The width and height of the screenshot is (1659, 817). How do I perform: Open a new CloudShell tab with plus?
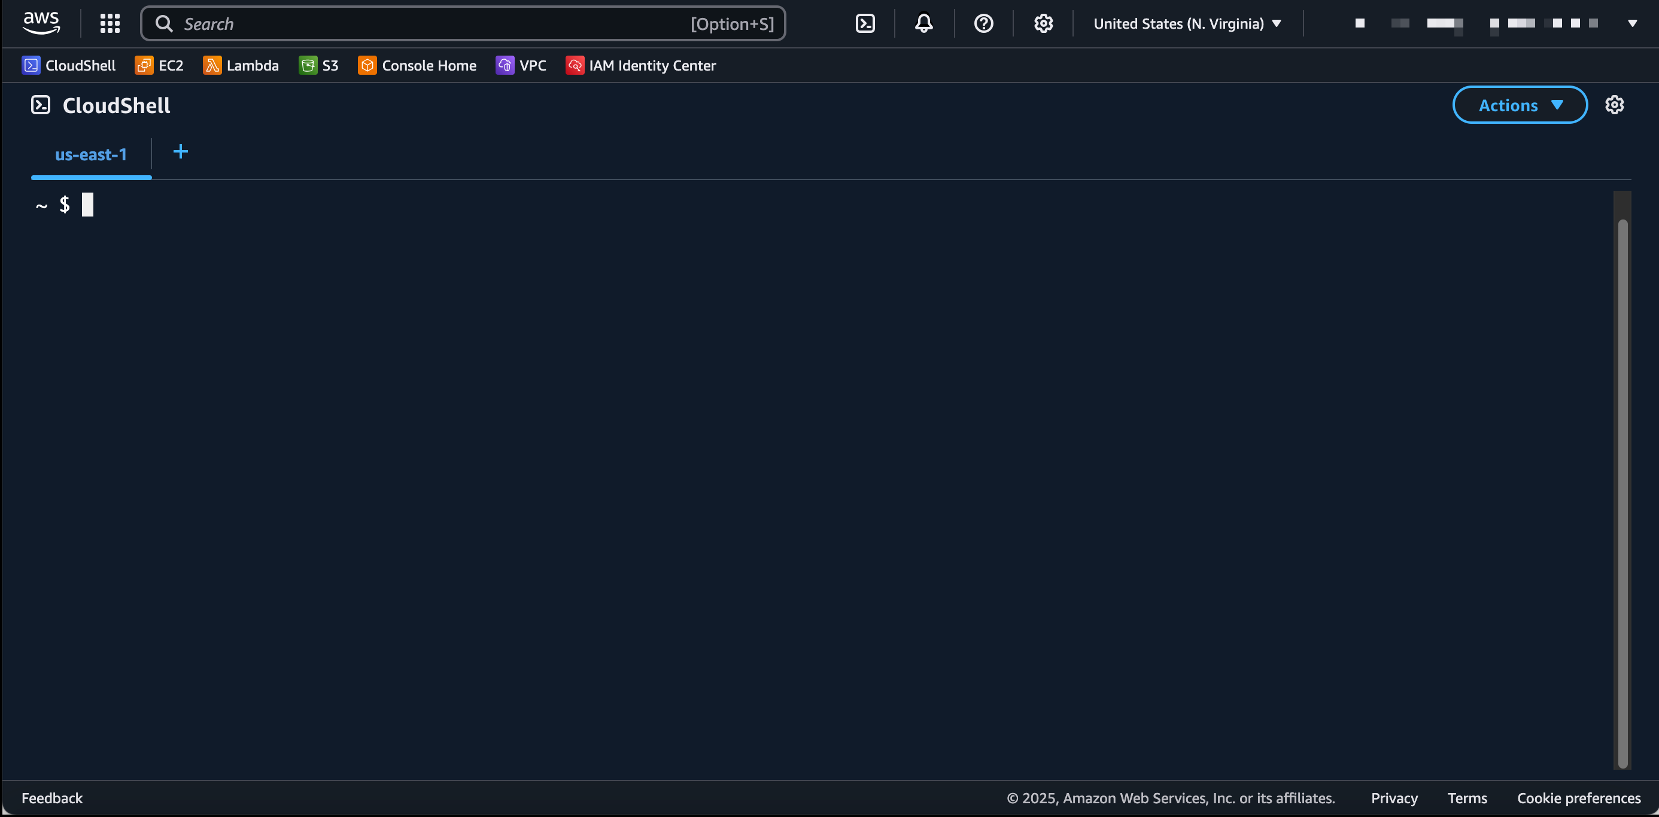click(x=180, y=153)
